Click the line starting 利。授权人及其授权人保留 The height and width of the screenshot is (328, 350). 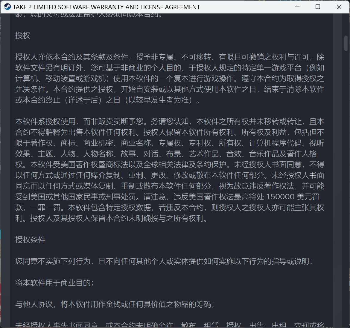(111, 218)
